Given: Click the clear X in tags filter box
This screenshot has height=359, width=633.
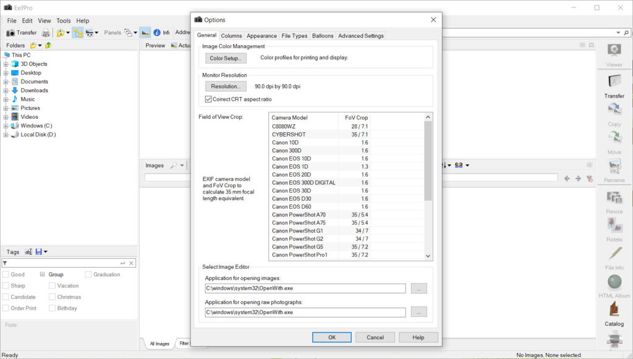Looking at the screenshot, I should 131,263.
